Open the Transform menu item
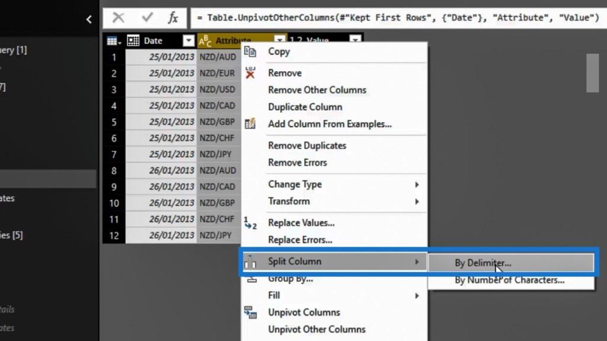This screenshot has height=341, width=607. [x=289, y=202]
